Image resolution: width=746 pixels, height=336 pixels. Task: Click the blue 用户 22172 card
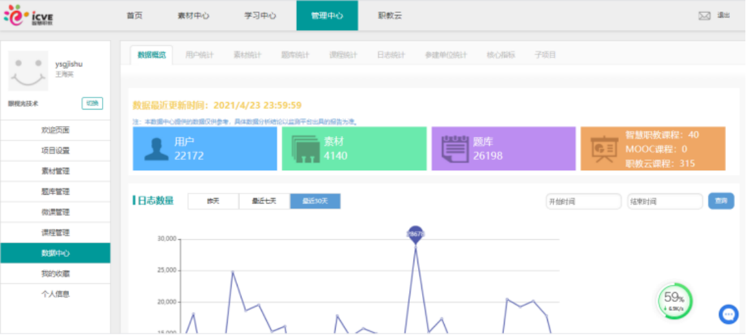pyautogui.click(x=205, y=149)
